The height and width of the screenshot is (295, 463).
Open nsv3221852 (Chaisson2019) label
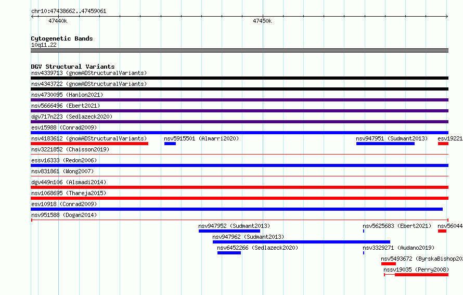click(70, 149)
